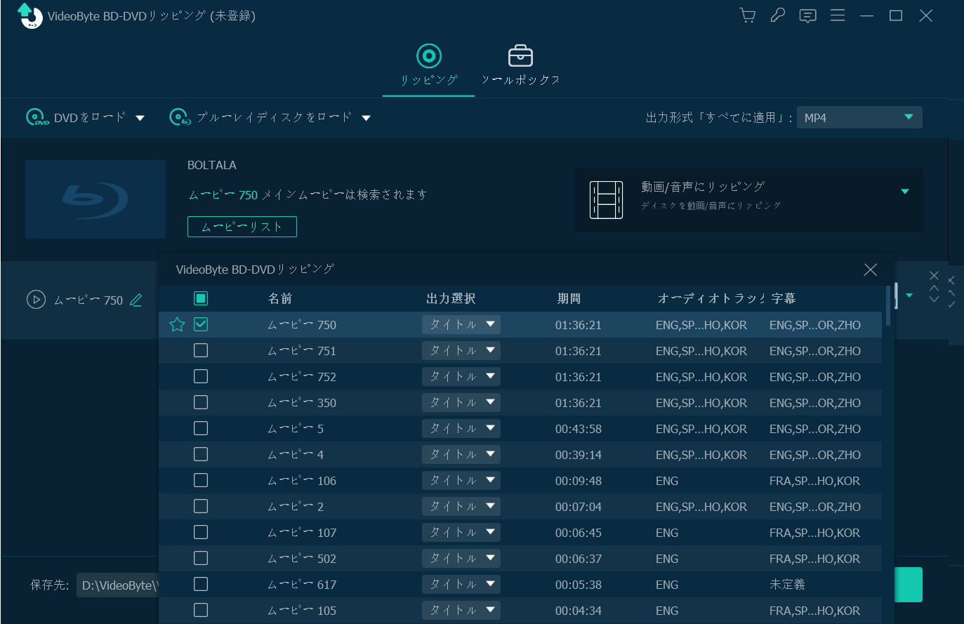Open the 動画/音声にリッピング dropdown arrow

(x=905, y=190)
